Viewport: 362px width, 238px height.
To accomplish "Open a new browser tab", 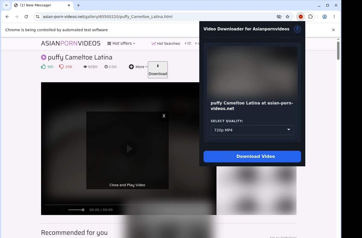I will tap(78, 5).
